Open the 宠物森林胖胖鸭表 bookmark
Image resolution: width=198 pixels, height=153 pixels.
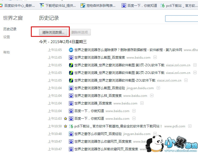(x=98, y=5)
